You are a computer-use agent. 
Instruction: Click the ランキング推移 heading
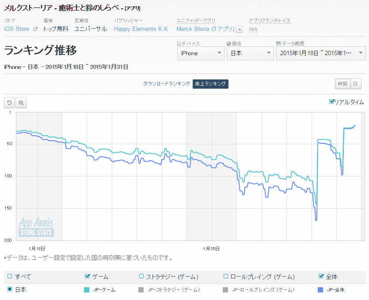(41, 50)
